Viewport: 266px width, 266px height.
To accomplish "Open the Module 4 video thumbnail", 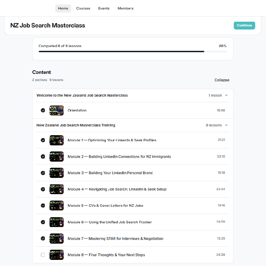I will pyautogui.click(x=57, y=189).
